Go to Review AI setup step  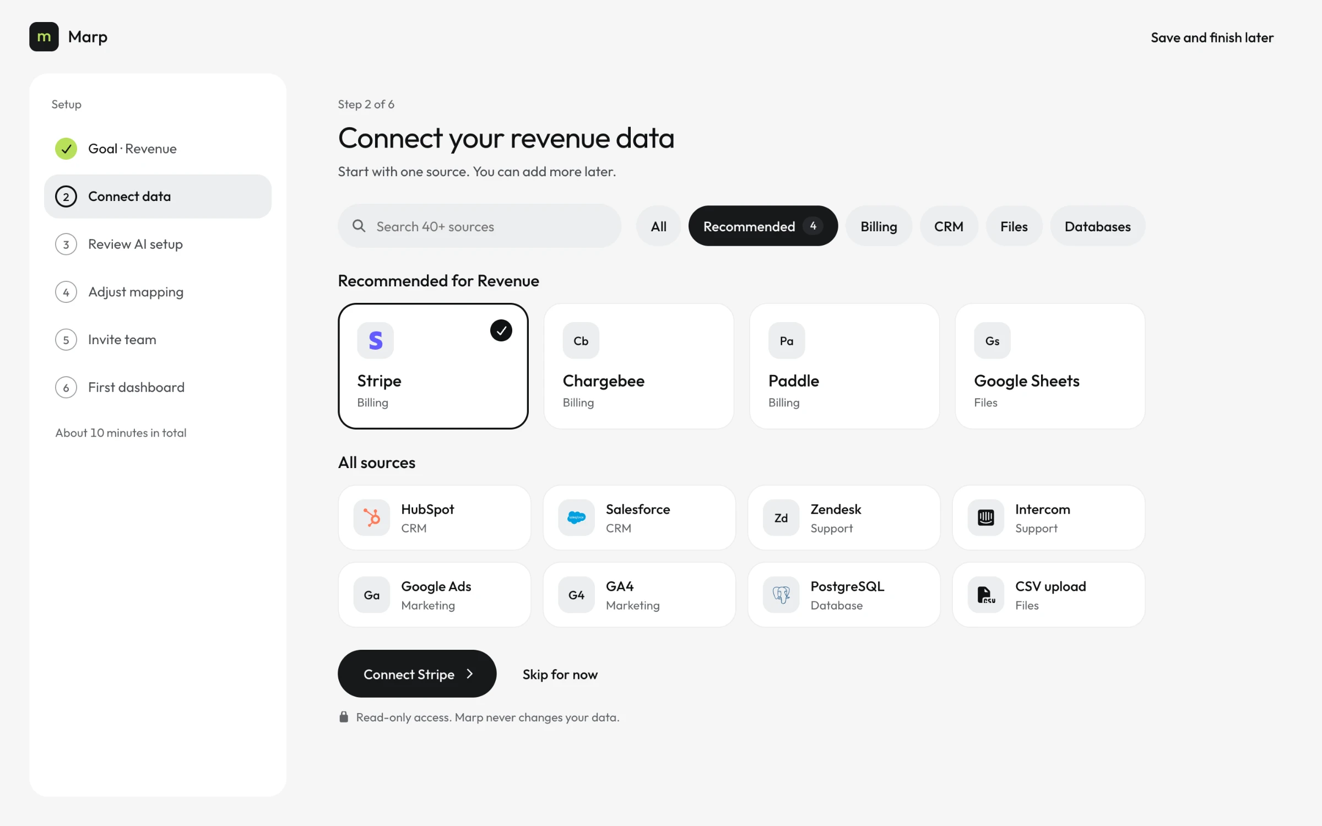point(158,244)
